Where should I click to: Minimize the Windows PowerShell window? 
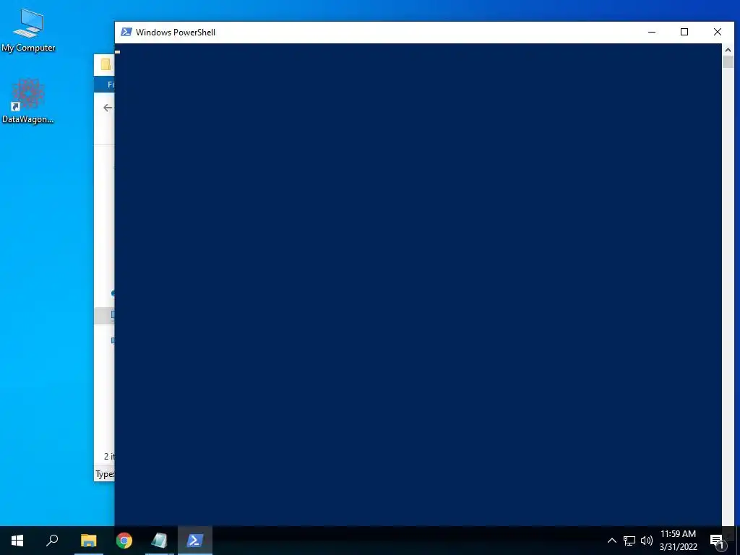pos(652,32)
